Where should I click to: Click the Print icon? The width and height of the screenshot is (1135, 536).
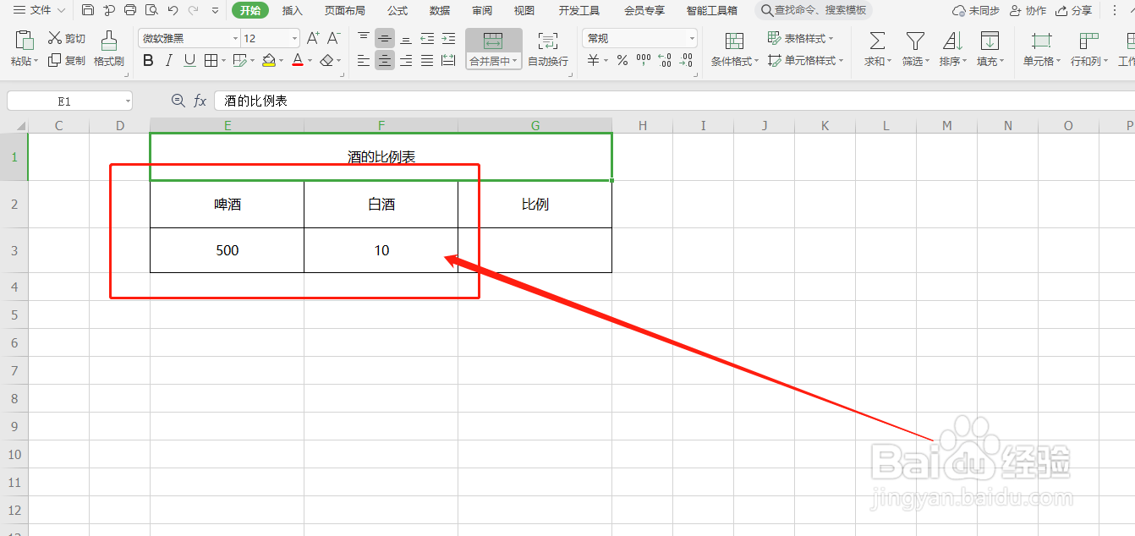(x=130, y=10)
